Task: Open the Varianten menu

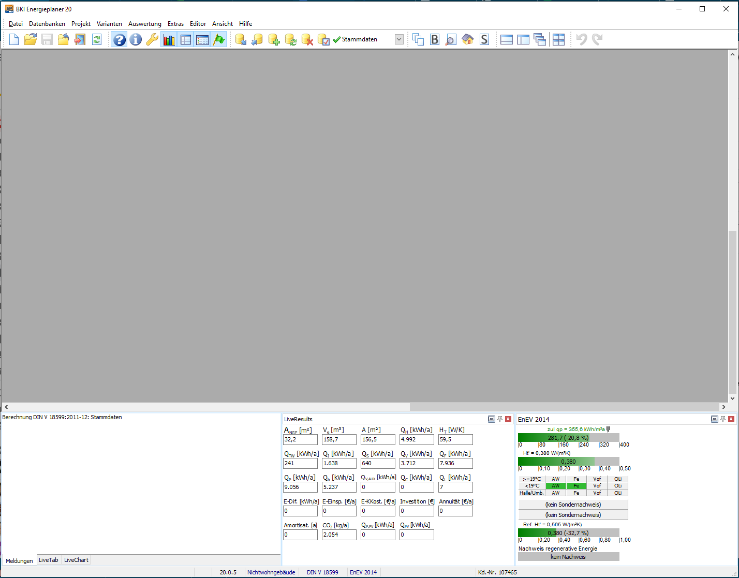Action: point(109,24)
